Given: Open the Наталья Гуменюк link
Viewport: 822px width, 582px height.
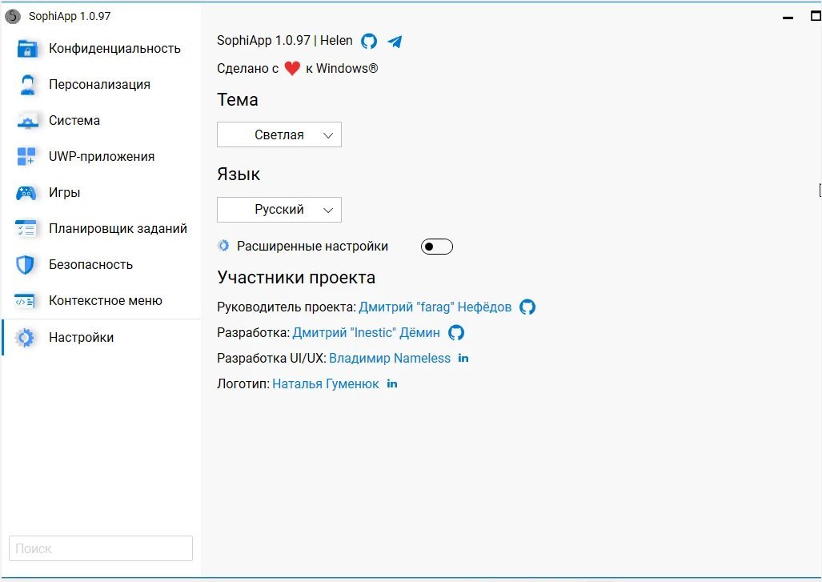Looking at the screenshot, I should point(326,383).
